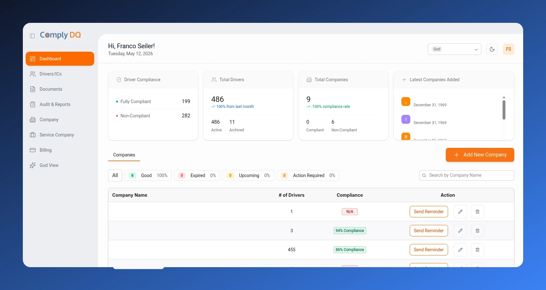Click the Driver Compliance shield icon
546x290 pixels.
point(119,80)
